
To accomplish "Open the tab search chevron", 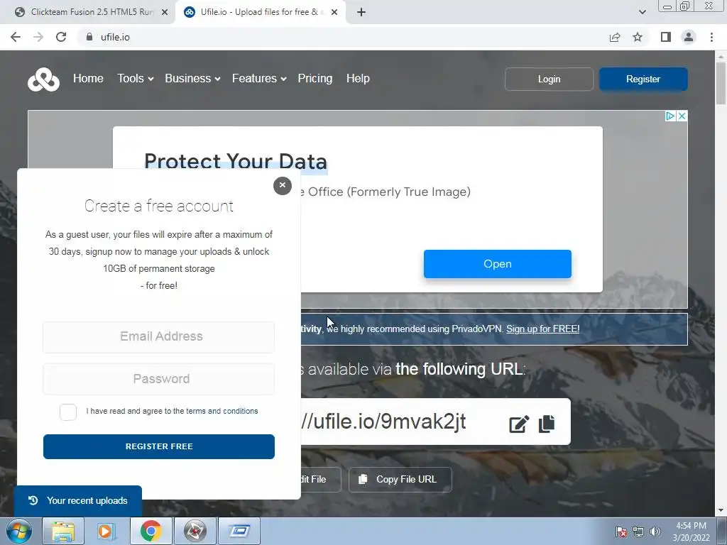I will [x=642, y=12].
